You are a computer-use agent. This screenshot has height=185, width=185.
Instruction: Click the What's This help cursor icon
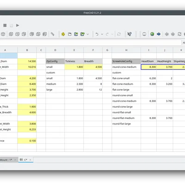[129, 34]
